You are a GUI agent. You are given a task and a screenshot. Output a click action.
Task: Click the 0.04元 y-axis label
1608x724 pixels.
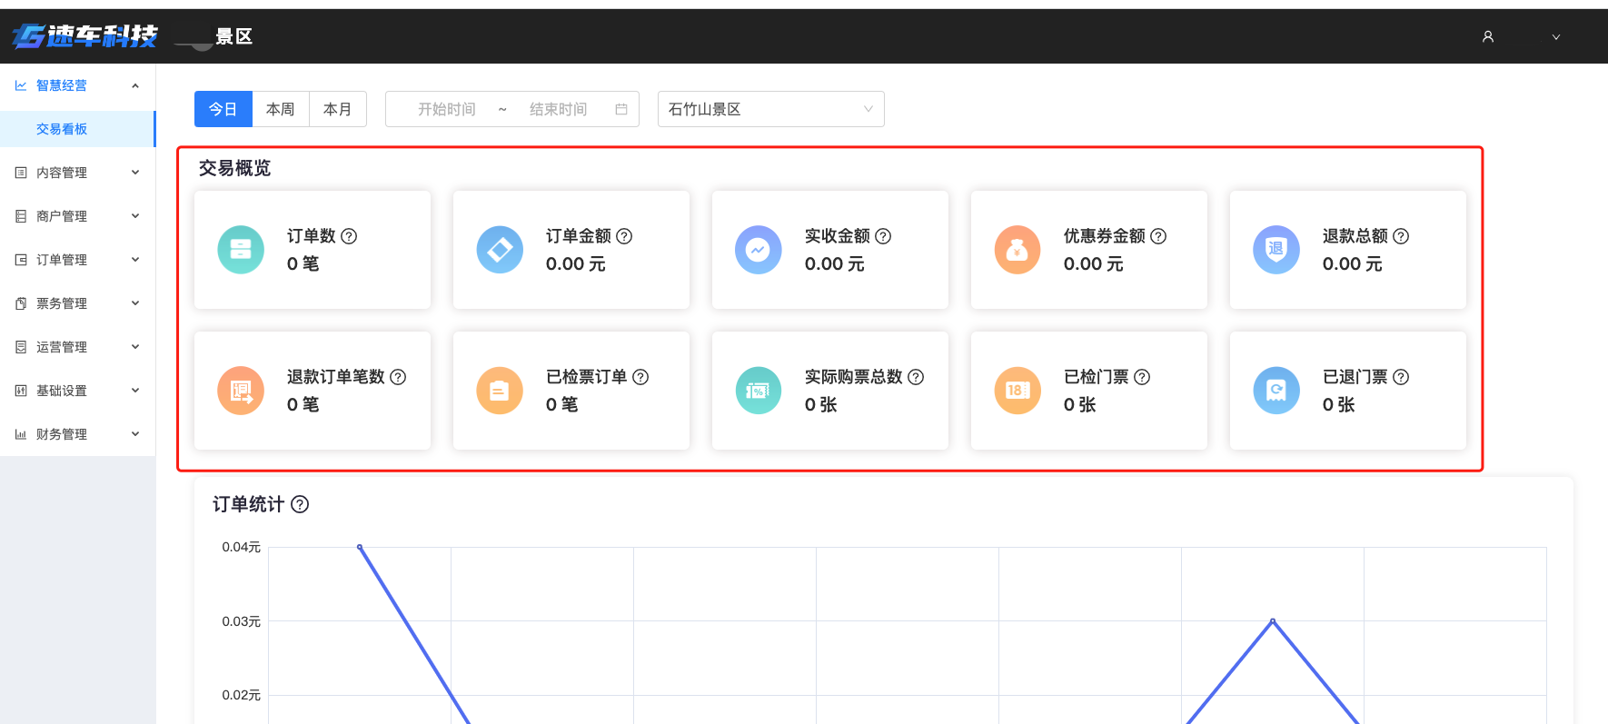click(x=241, y=547)
